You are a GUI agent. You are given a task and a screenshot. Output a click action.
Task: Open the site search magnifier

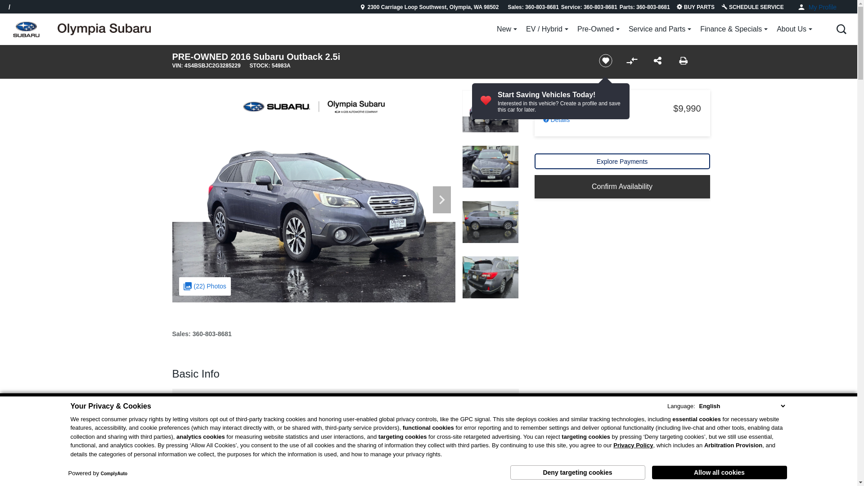point(841,29)
